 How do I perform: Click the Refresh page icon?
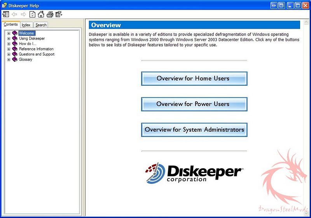(x=32, y=14)
